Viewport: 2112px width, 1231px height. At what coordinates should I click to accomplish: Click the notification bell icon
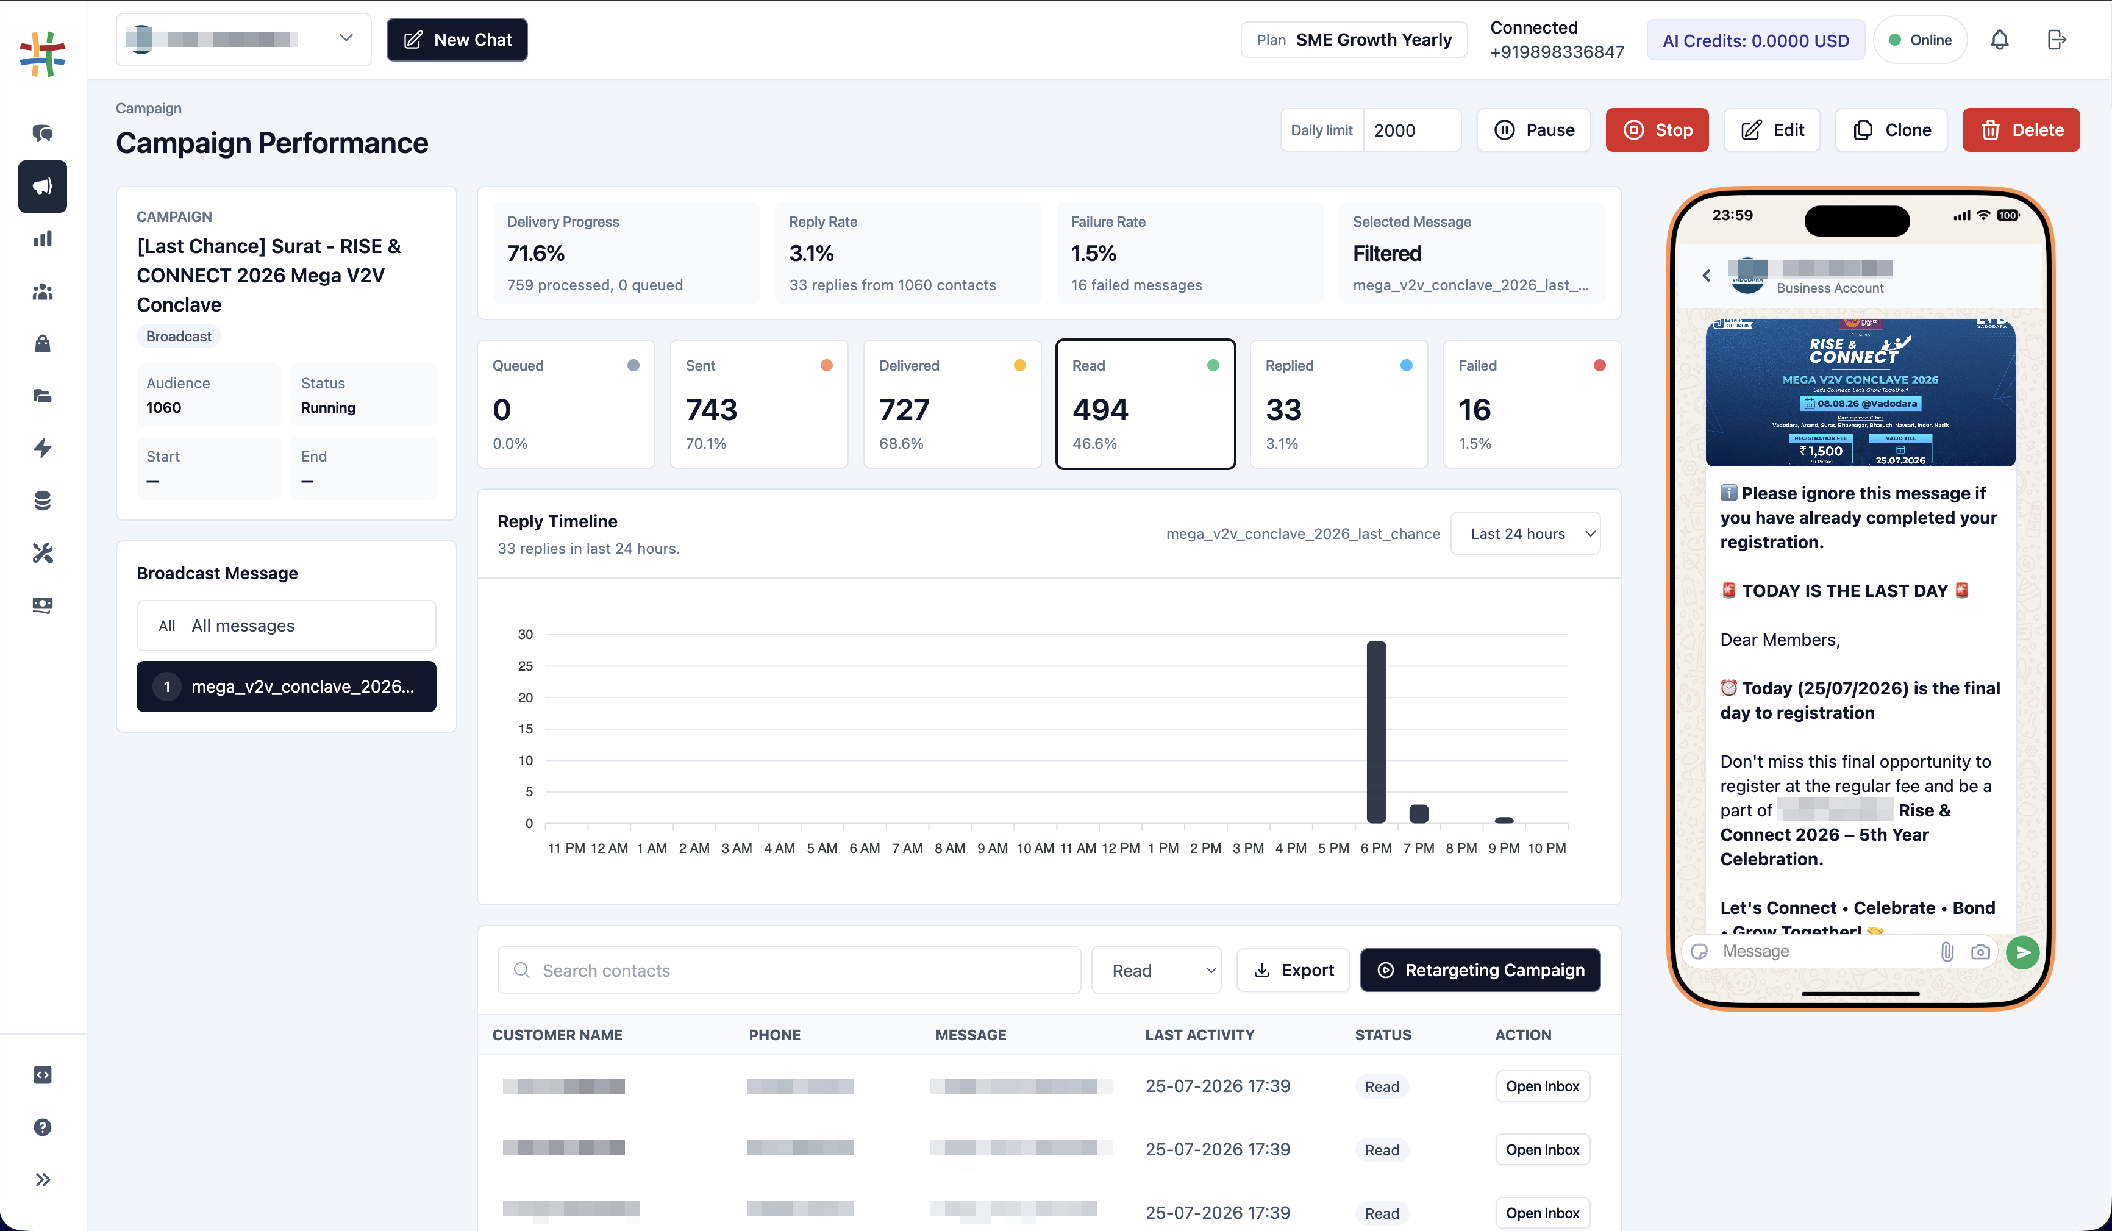[x=2000, y=40]
